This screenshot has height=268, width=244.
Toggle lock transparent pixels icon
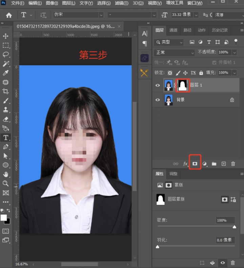click(x=170, y=73)
